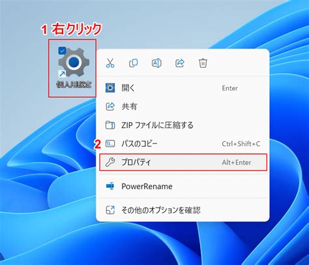Select ZIP ファイルに圧縮する
Image resolution: width=309 pixels, height=265 pixels.
pos(183,125)
